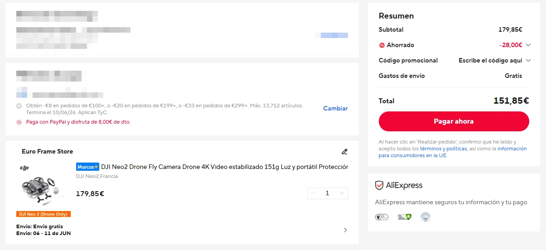Click the red PayPal discount tag icon

(19, 122)
